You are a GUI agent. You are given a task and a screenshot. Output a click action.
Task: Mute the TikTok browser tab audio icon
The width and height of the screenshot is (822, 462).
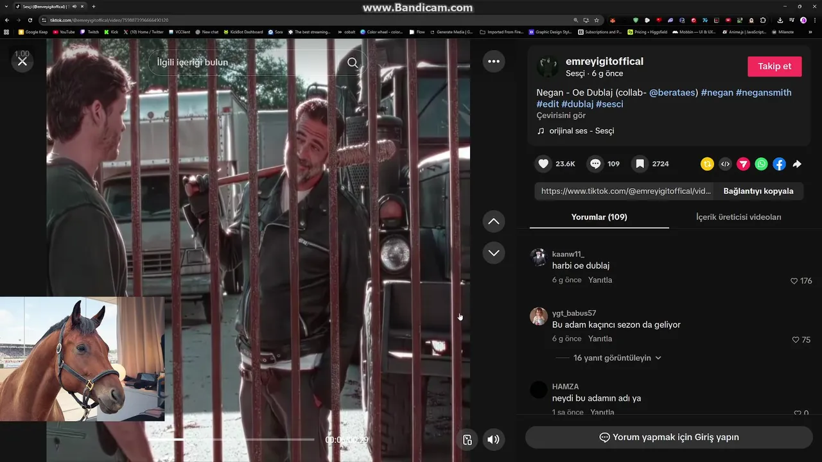point(74,6)
